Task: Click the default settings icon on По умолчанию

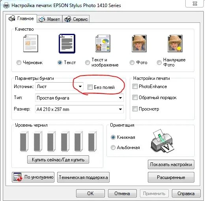Action: coord(18,177)
